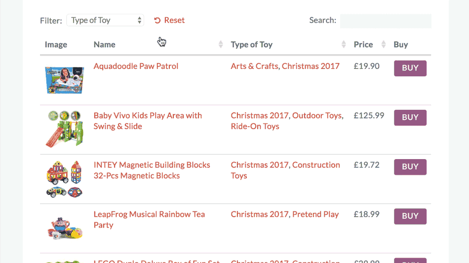Viewport: 469px width, 263px height.
Task: Buy the LeapFrog Musical Rainbow Tea Party
Action: coord(410,216)
